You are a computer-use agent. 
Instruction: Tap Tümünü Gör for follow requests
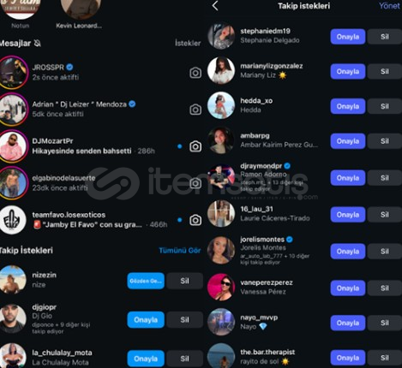tap(180, 251)
